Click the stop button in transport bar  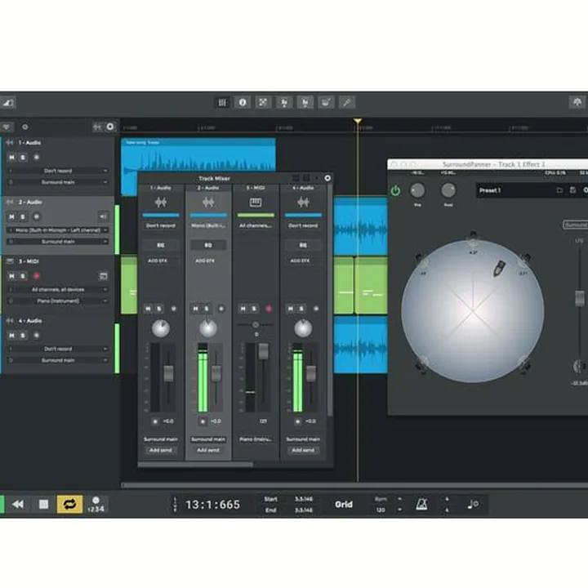click(44, 505)
